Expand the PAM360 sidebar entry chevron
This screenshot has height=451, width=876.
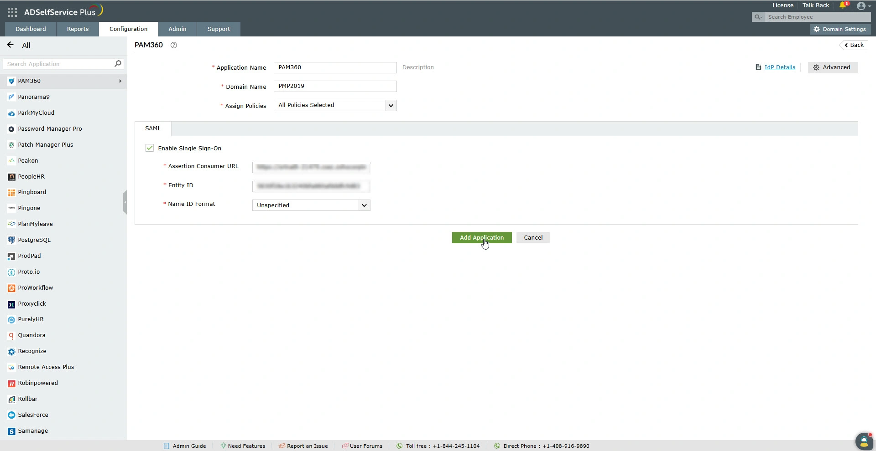pyautogui.click(x=120, y=81)
